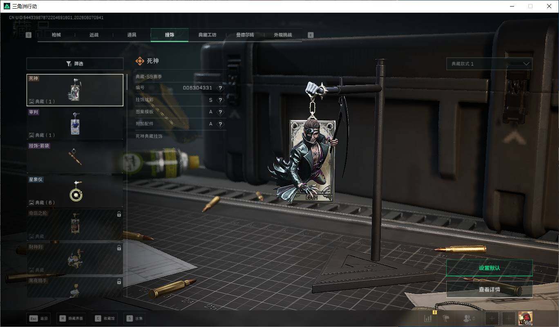Image resolution: width=559 pixels, height=327 pixels.
Task: Select the 挂饰-箭袋 charm item
Action: [x=75, y=157]
